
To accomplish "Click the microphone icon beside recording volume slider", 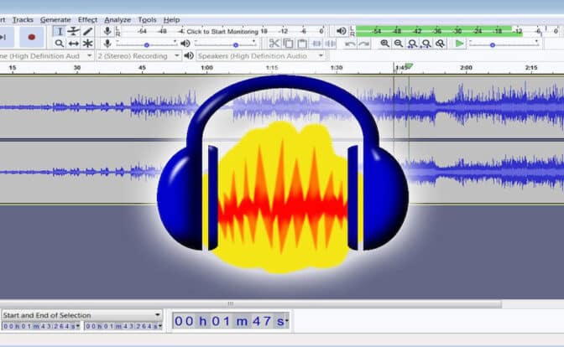I will point(107,44).
